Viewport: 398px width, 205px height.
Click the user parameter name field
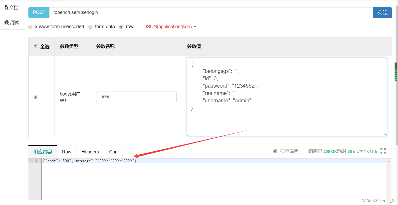136,97
